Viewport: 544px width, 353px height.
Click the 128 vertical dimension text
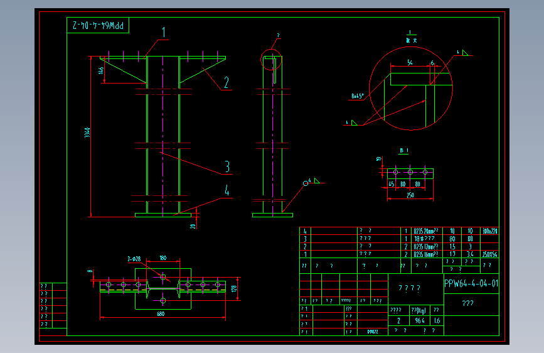tap(234, 288)
